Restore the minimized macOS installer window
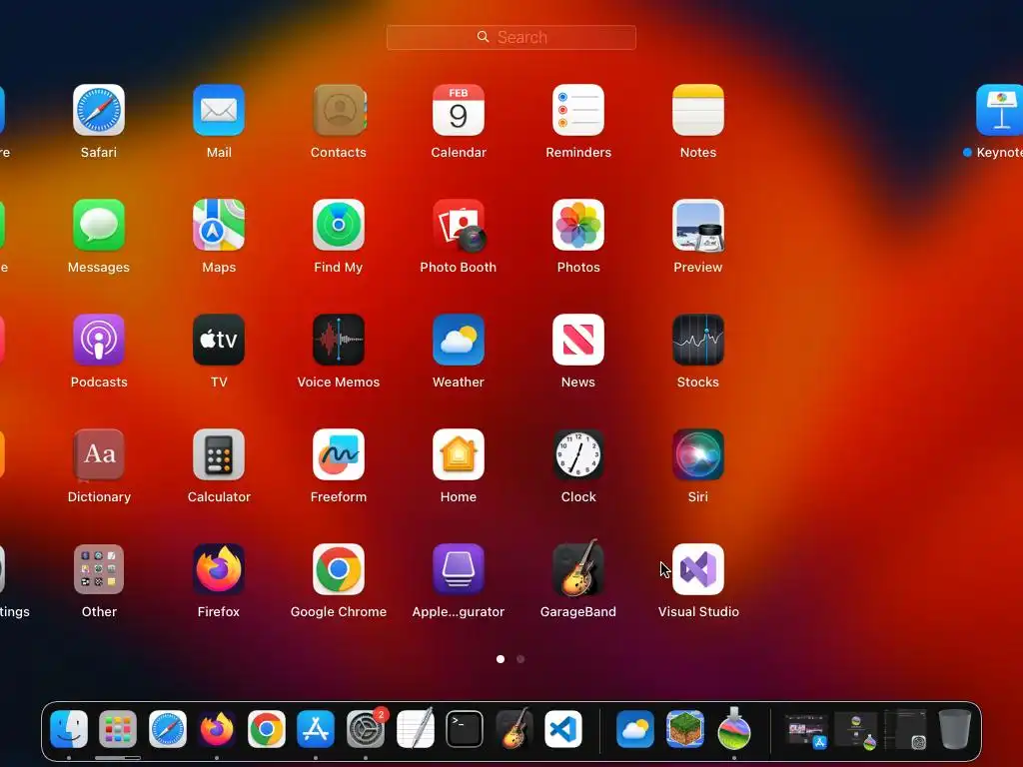1023x767 pixels. click(x=856, y=730)
